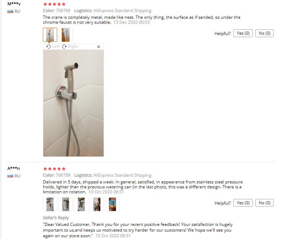Open M***v's second photo thumbnail
281x239 pixels.
tap(66, 35)
